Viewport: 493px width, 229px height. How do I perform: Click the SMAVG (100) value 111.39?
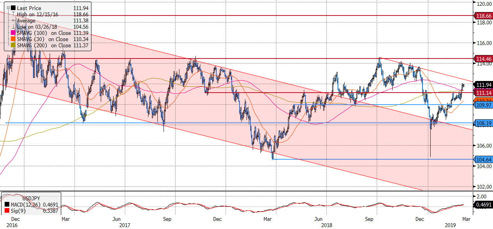click(81, 33)
